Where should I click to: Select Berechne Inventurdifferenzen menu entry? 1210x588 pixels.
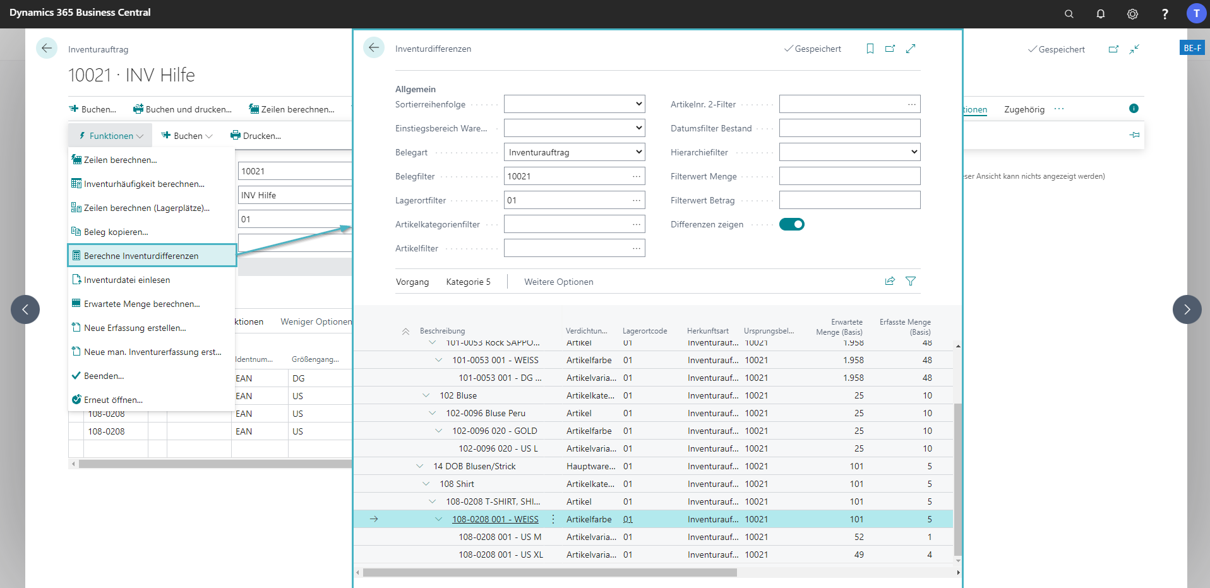click(141, 256)
